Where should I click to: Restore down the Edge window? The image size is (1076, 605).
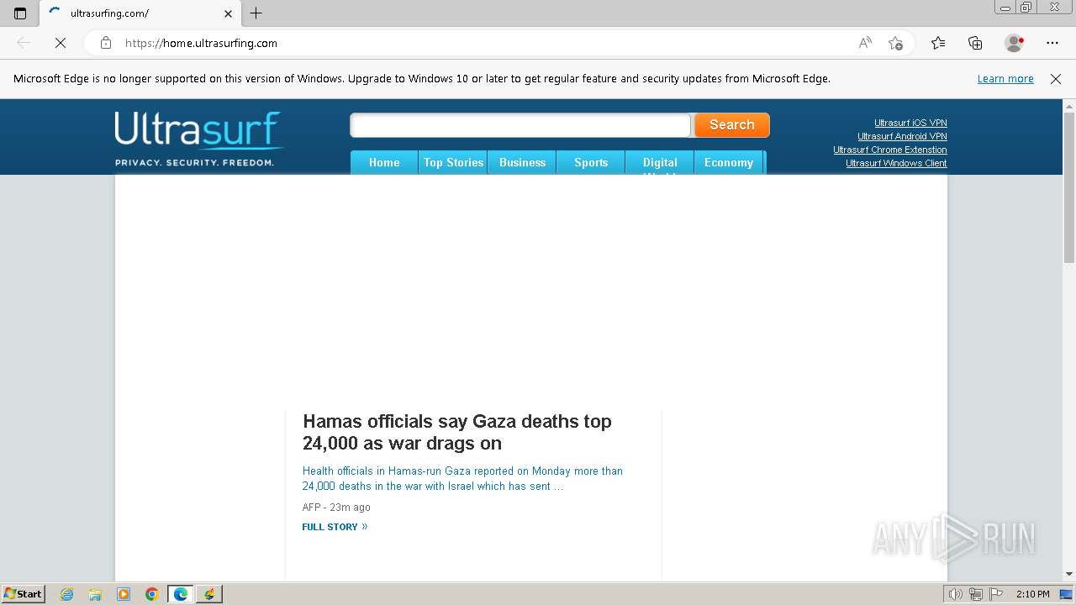point(1026,8)
